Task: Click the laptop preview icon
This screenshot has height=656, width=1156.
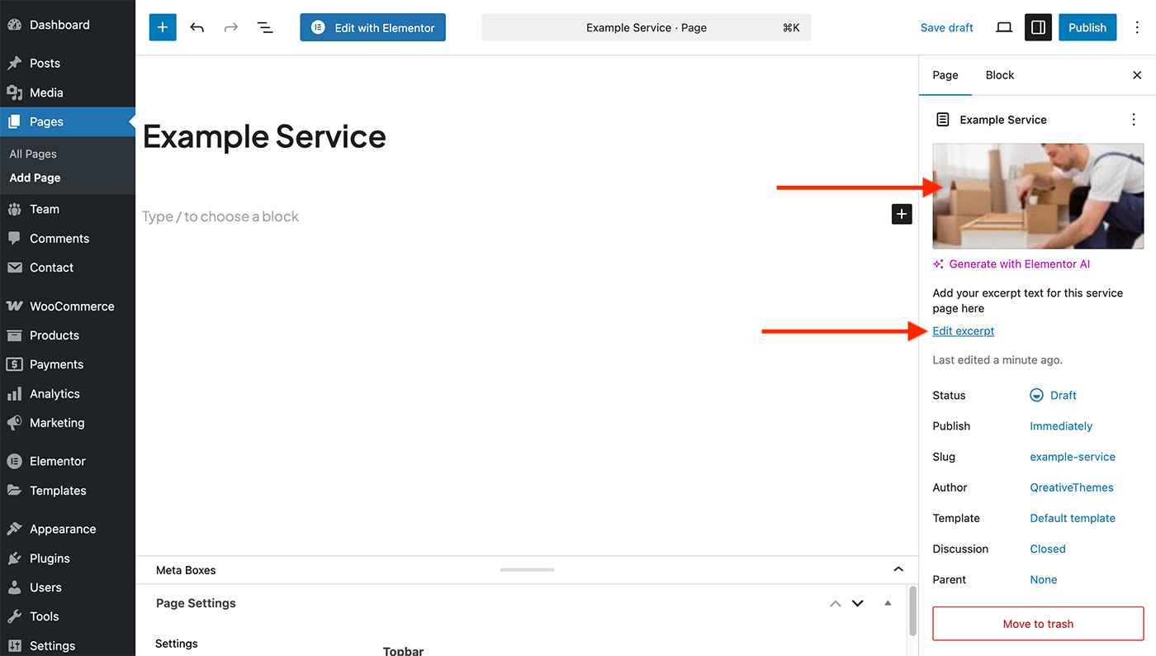Action: click(1003, 27)
